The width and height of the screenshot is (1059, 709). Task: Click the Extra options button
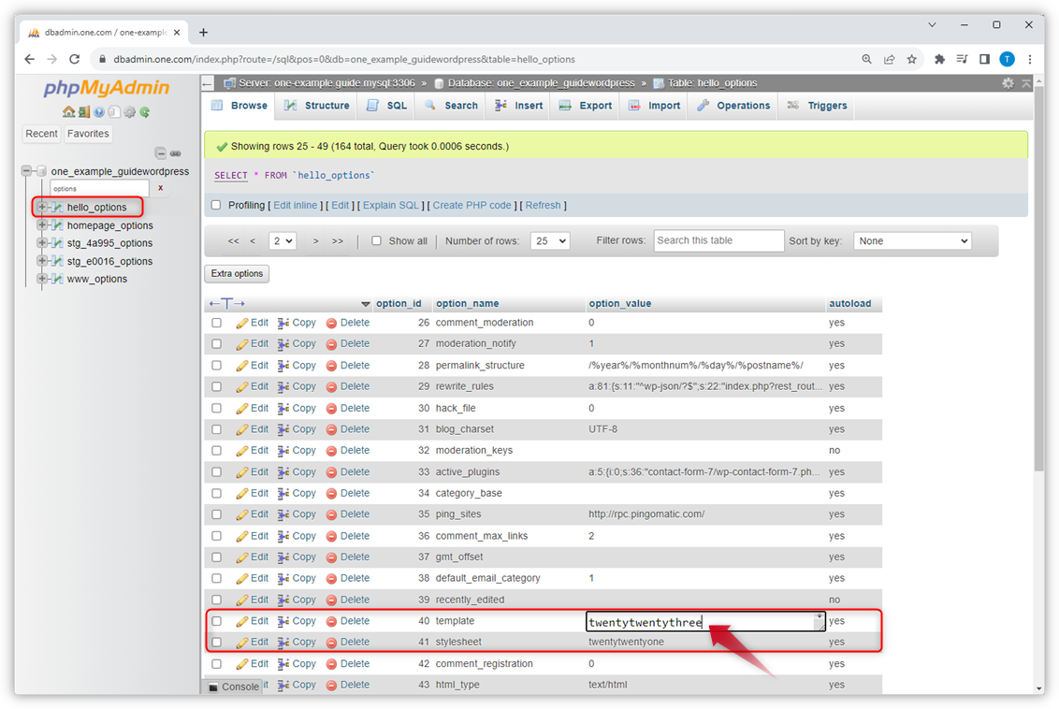tap(236, 273)
